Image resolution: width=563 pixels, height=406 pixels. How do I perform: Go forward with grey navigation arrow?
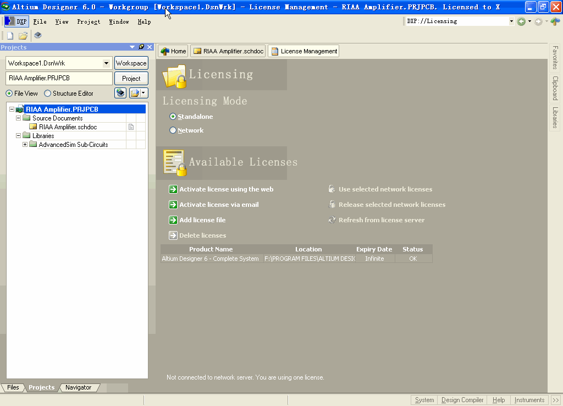tap(538, 21)
